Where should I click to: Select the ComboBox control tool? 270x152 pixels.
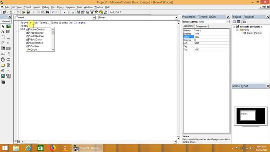(3, 49)
